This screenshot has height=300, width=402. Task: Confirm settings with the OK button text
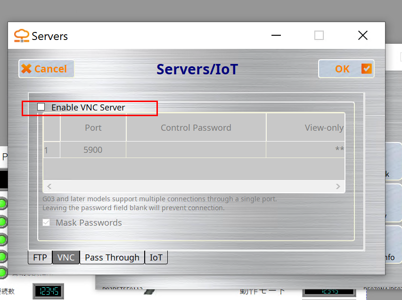(342, 69)
